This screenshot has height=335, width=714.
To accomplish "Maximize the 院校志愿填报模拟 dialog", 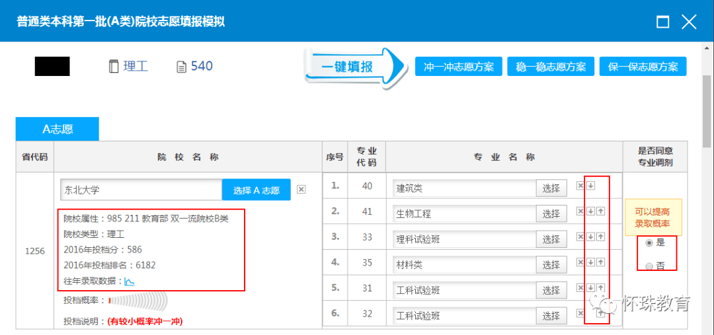I will tap(663, 22).
